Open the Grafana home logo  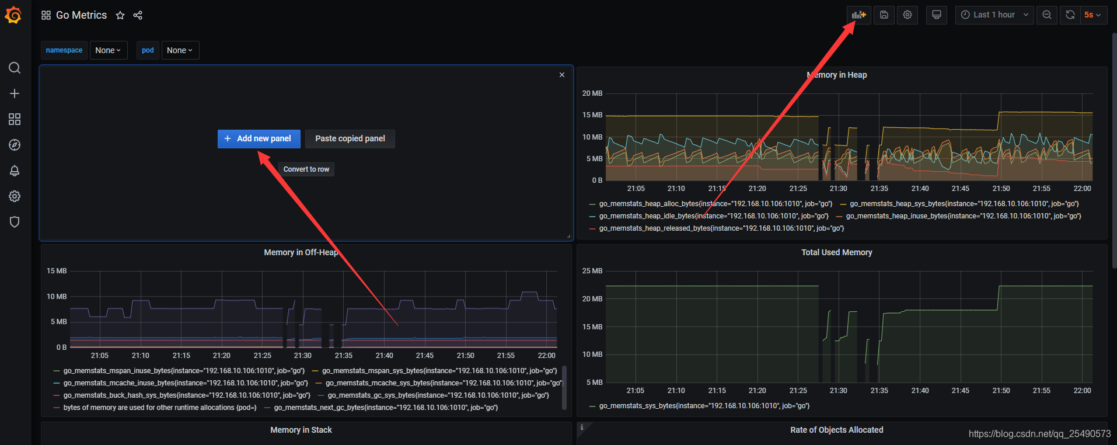pos(13,15)
